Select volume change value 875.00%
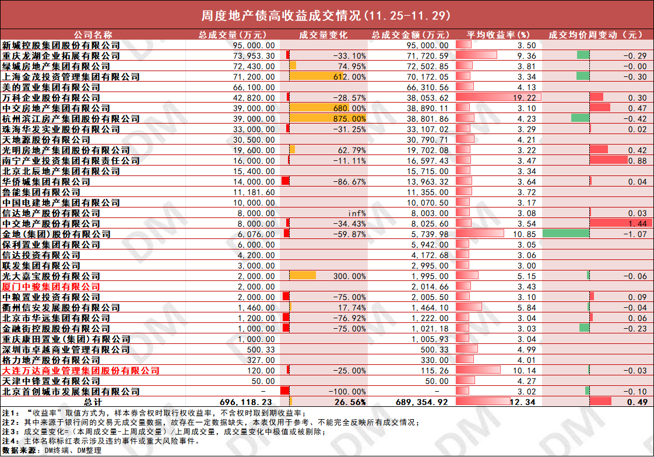Image resolution: width=654 pixels, height=457 pixels. click(350, 118)
